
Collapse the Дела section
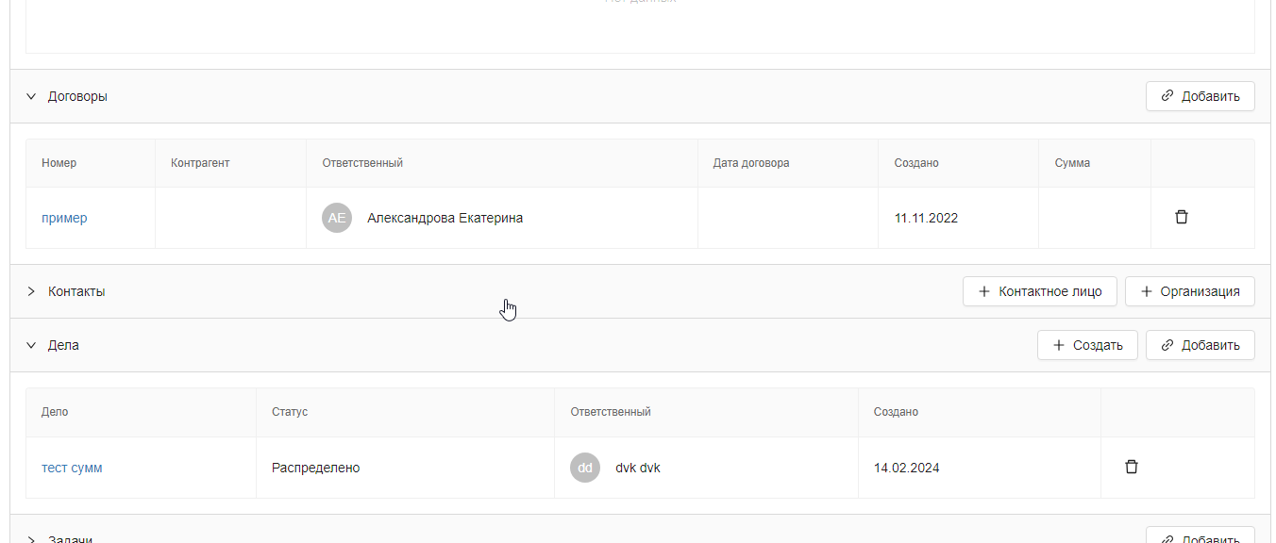coord(31,345)
